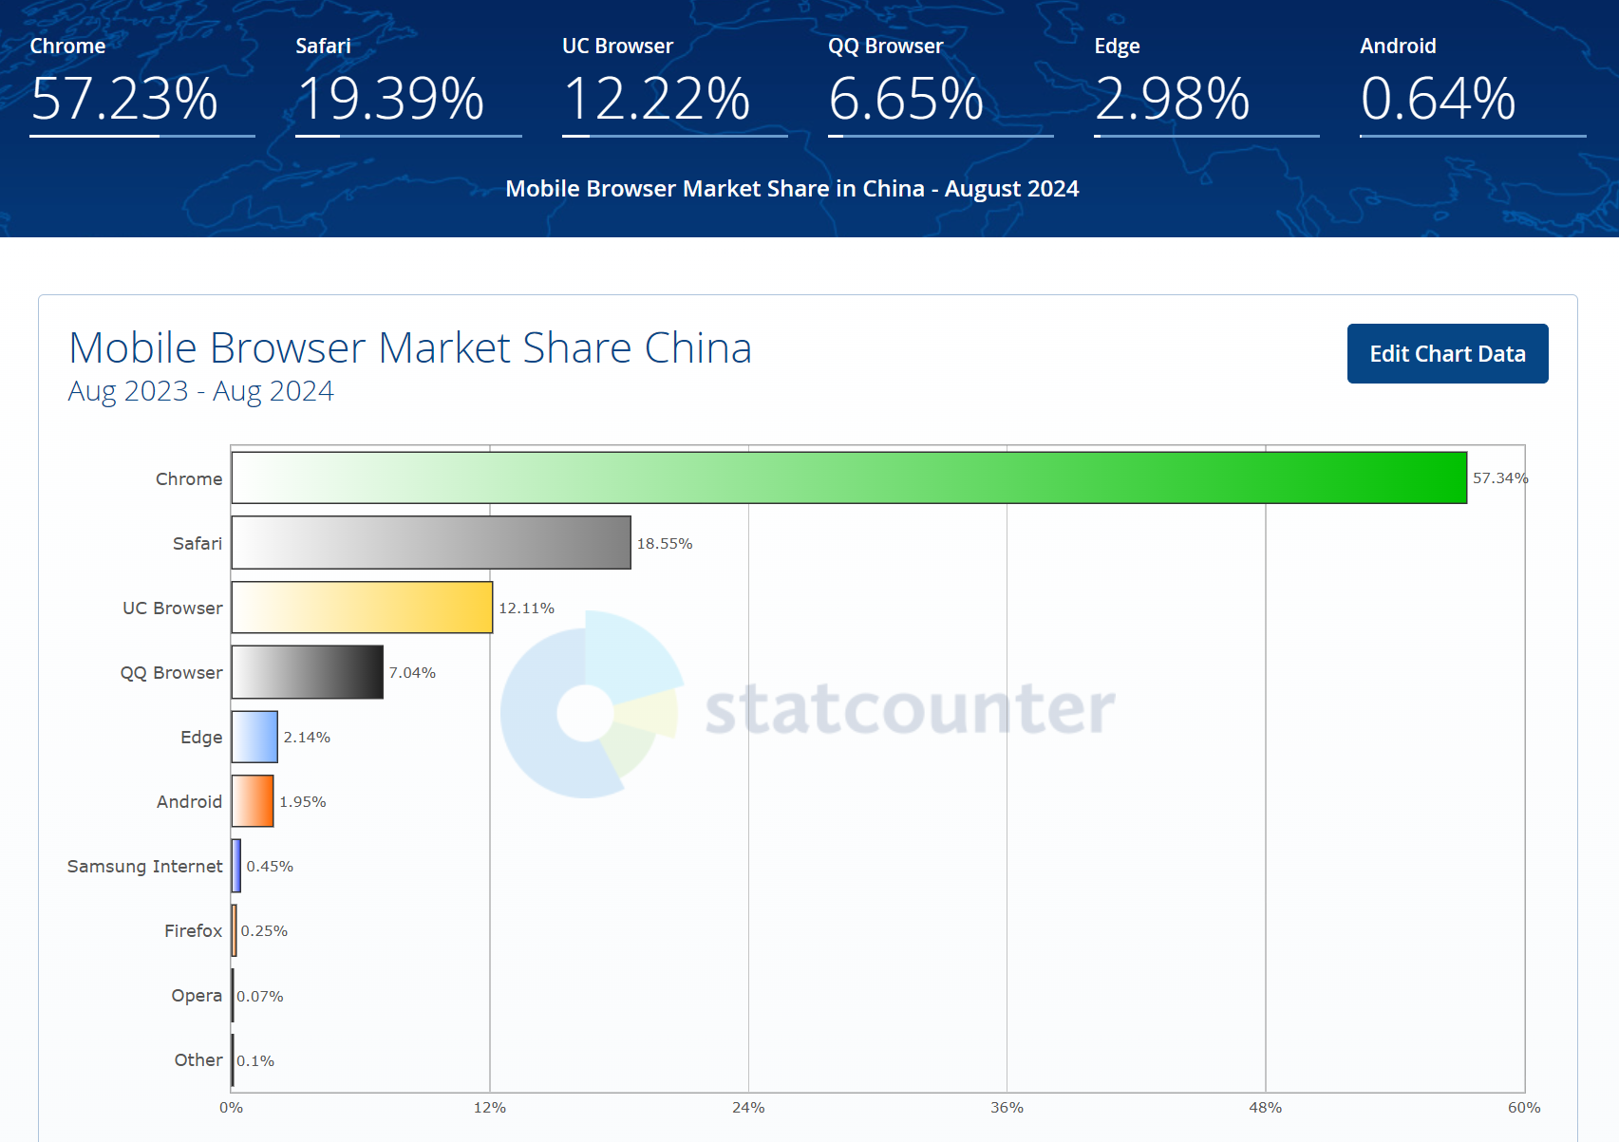The height and width of the screenshot is (1142, 1619).
Task: Select the Chrome 57.23% stat at top
Action: [142, 85]
